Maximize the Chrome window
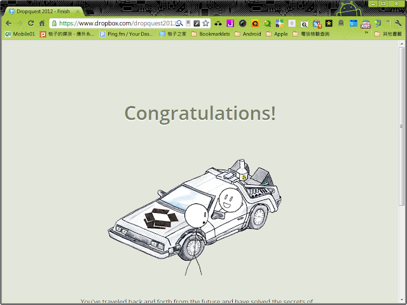Screen dimensions: 407x305 coord(383,4)
